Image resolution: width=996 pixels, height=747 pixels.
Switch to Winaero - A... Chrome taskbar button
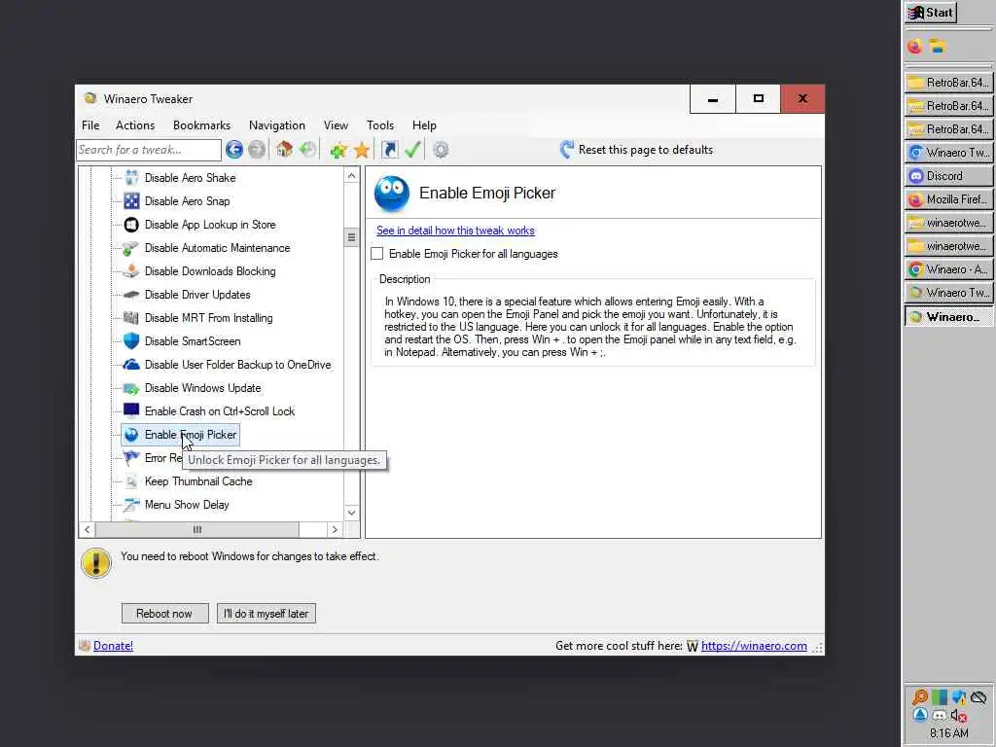coord(948,269)
